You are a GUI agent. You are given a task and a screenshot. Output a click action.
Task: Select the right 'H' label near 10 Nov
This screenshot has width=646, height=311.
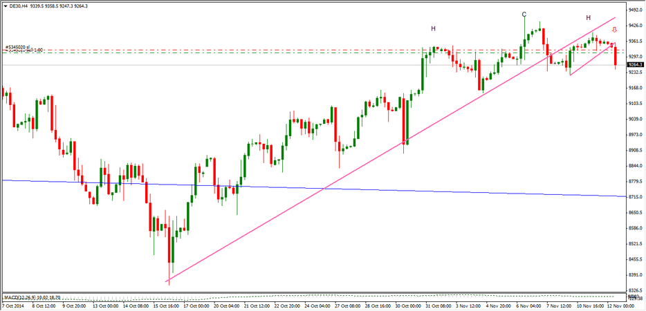click(x=589, y=17)
